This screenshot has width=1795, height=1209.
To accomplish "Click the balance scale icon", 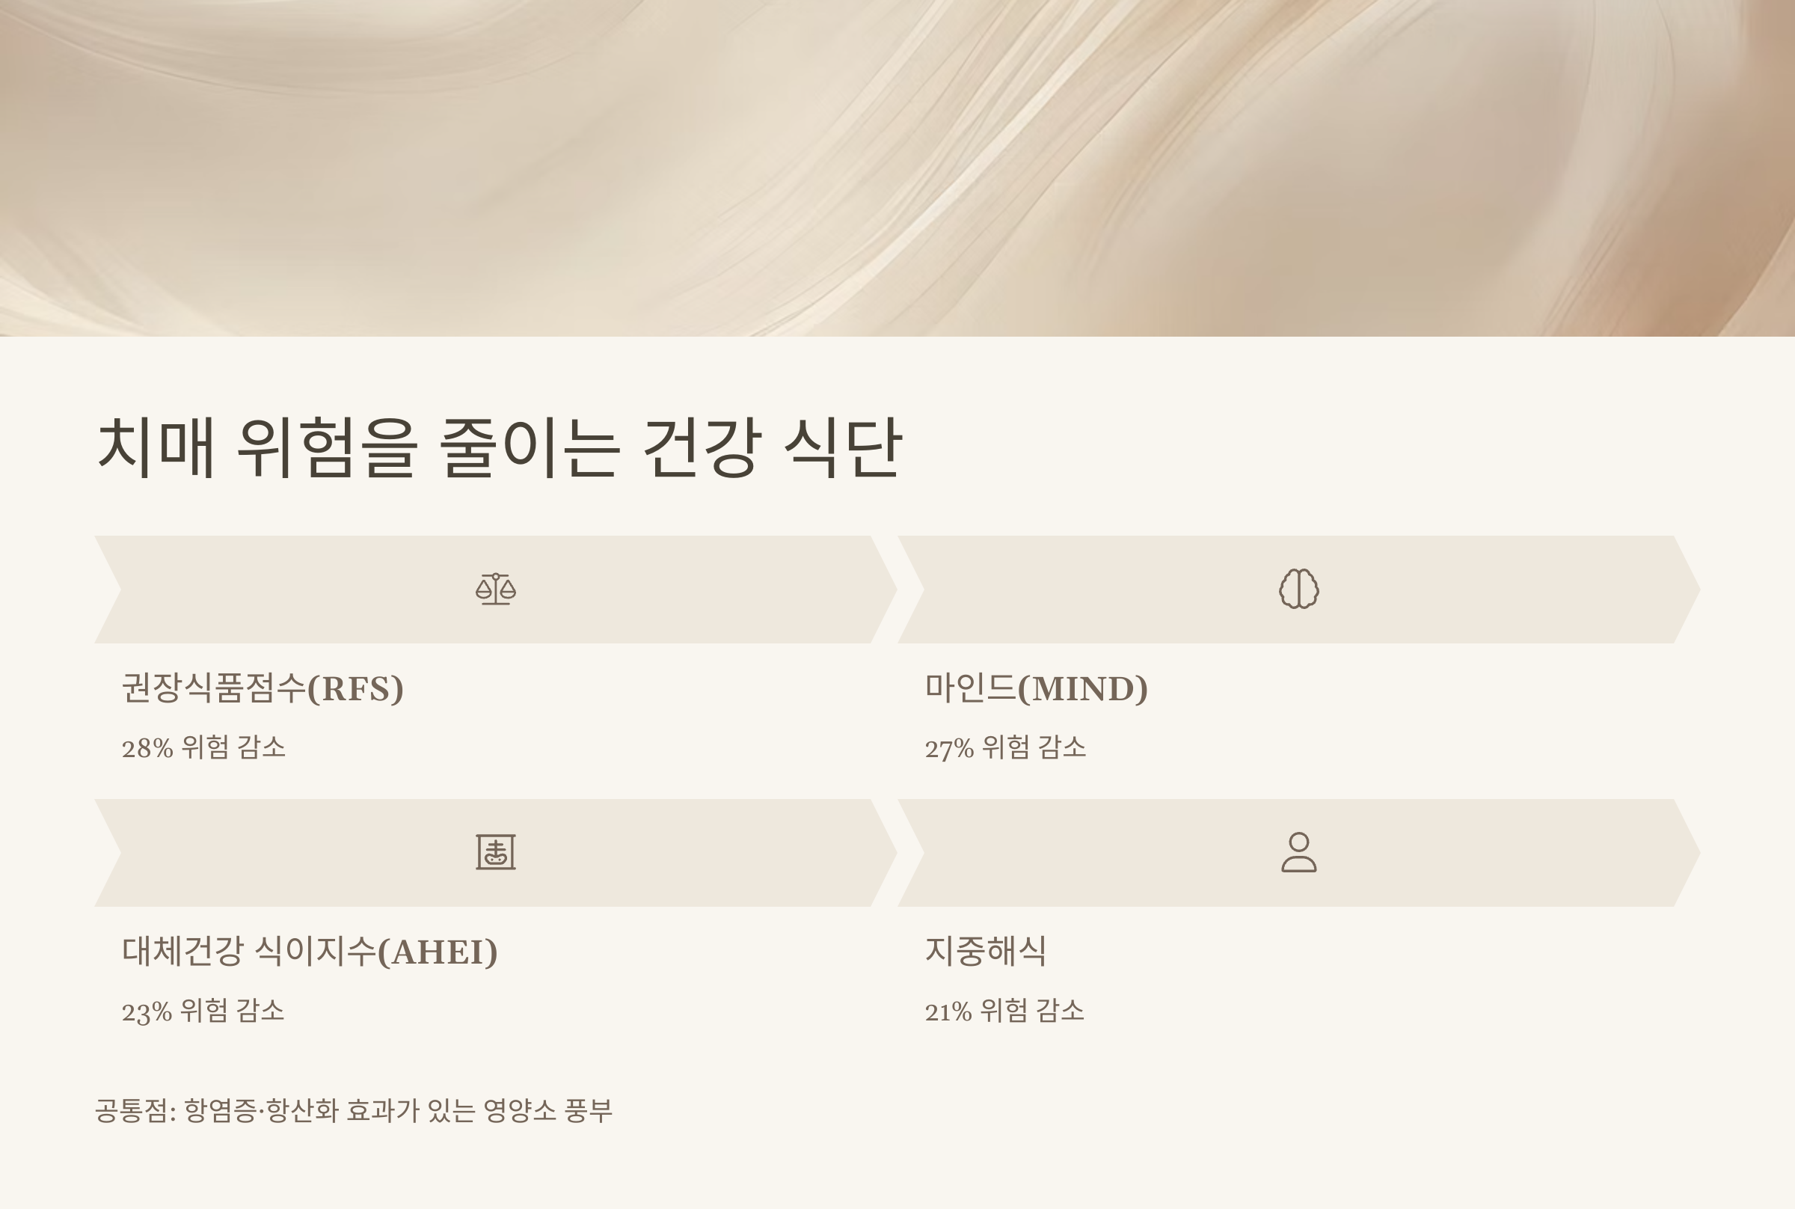I will click(496, 589).
